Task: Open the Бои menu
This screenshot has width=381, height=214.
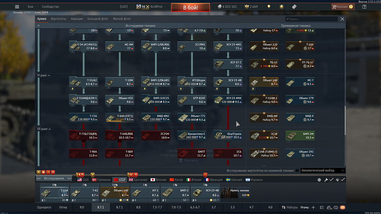Action: click(x=30, y=7)
